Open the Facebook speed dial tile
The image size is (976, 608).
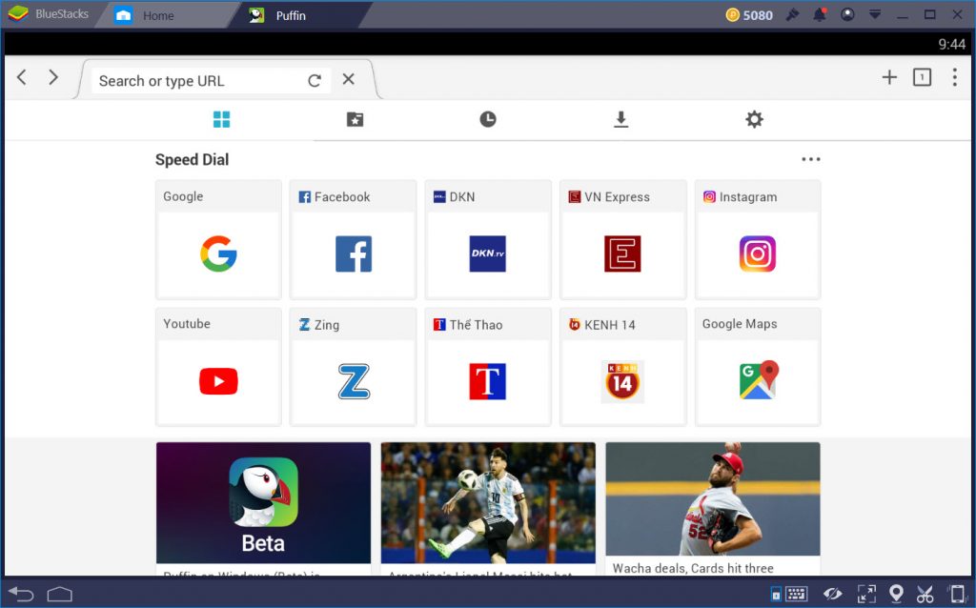(x=353, y=239)
